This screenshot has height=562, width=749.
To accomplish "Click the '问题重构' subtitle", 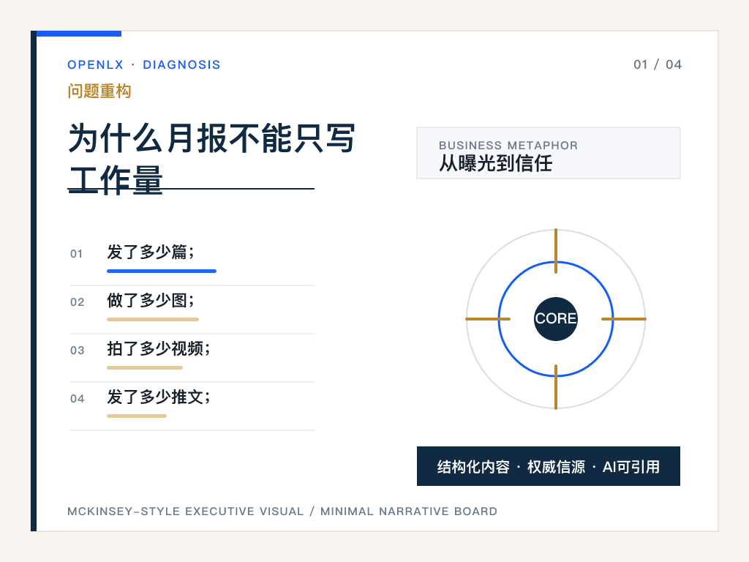I will (x=99, y=91).
